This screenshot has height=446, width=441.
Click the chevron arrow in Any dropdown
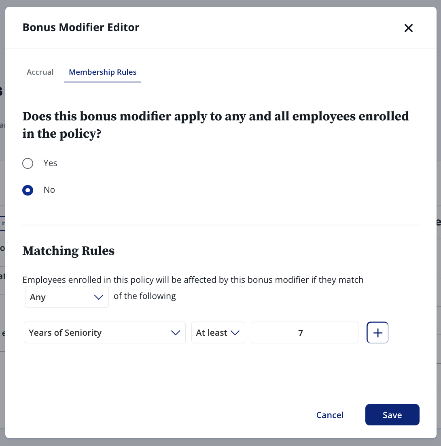tap(99, 297)
